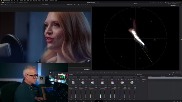This screenshot has height=102, width=182.
Task: Open the Color menu
Action: point(43,1)
